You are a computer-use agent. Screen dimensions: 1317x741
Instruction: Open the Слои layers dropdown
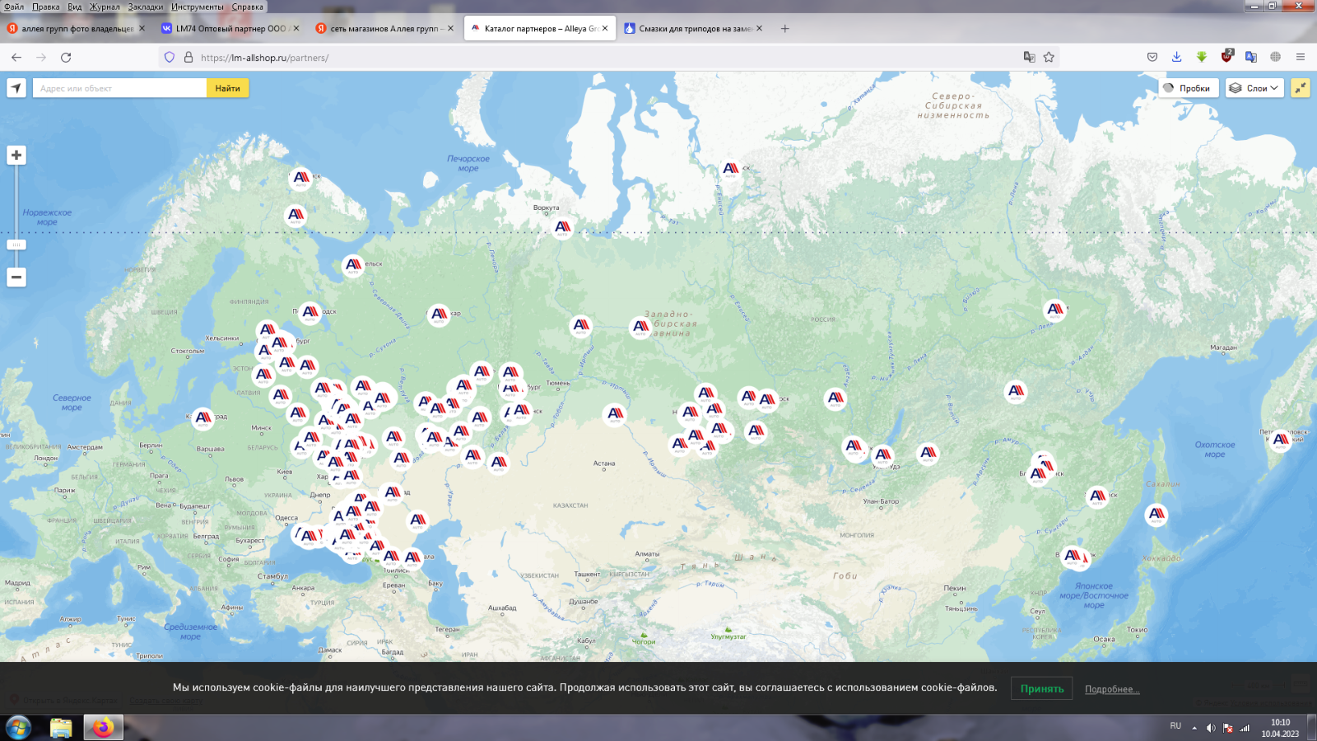[1254, 88]
